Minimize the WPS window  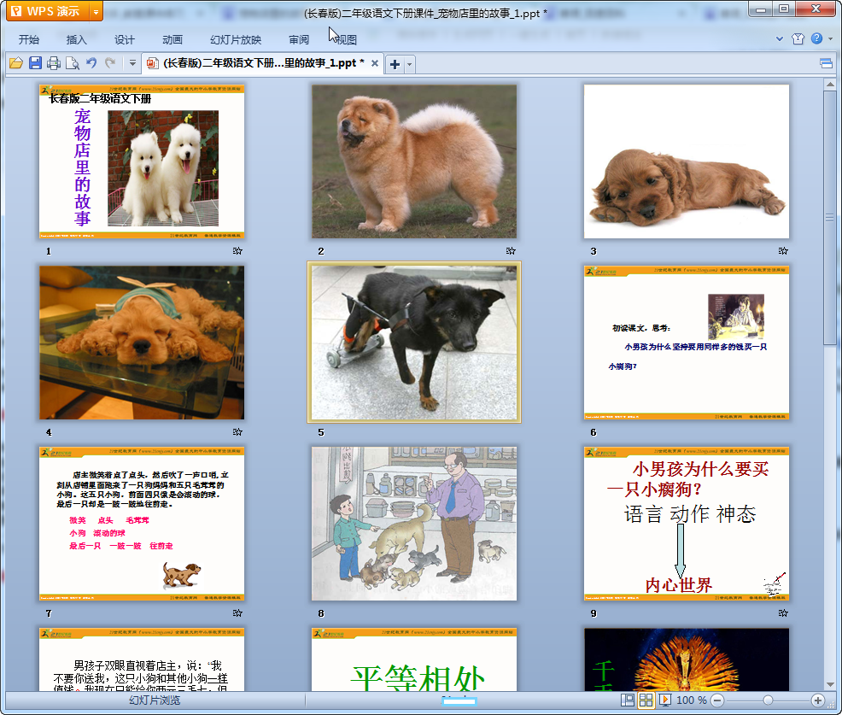click(760, 9)
